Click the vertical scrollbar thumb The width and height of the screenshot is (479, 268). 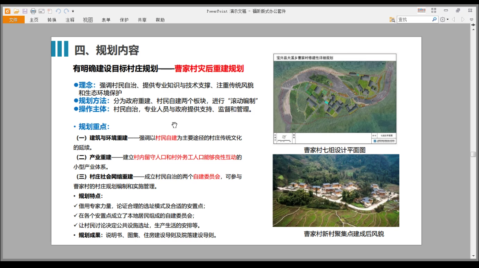(x=473, y=154)
